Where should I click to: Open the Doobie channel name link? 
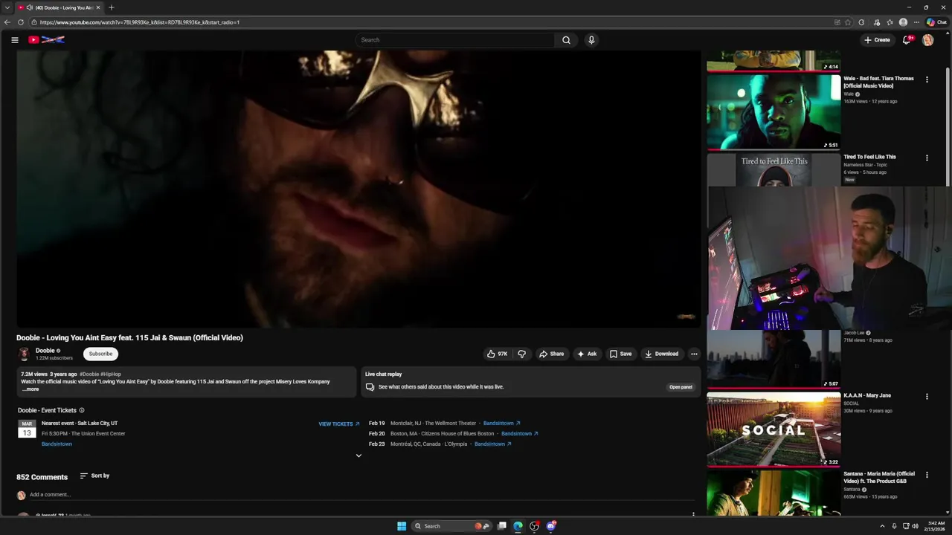45,351
